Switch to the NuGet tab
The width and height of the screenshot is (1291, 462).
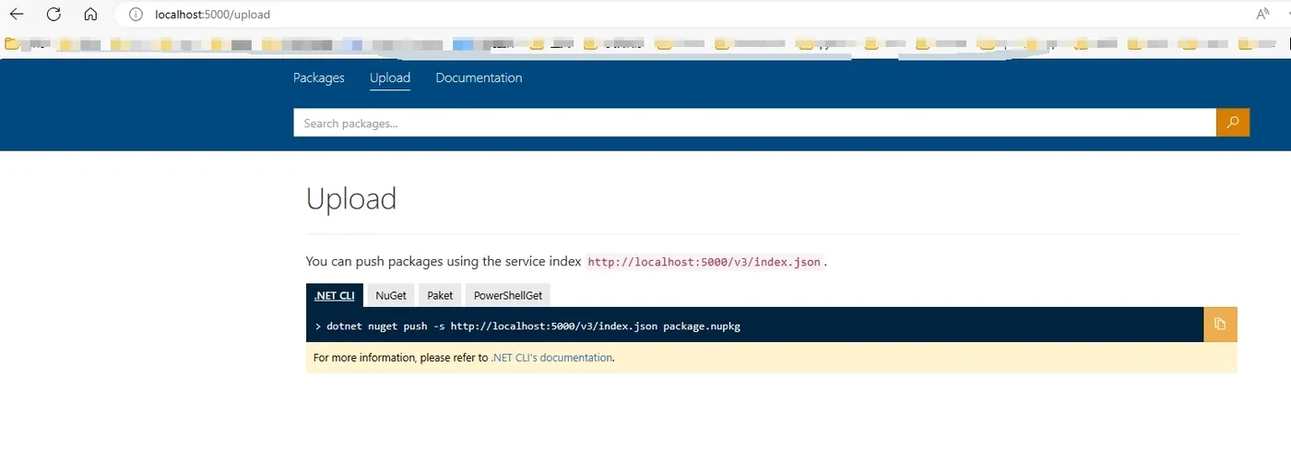[391, 295]
